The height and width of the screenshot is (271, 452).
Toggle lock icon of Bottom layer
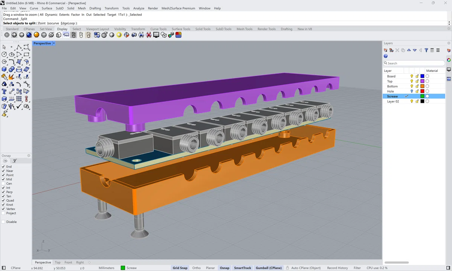coord(417,86)
